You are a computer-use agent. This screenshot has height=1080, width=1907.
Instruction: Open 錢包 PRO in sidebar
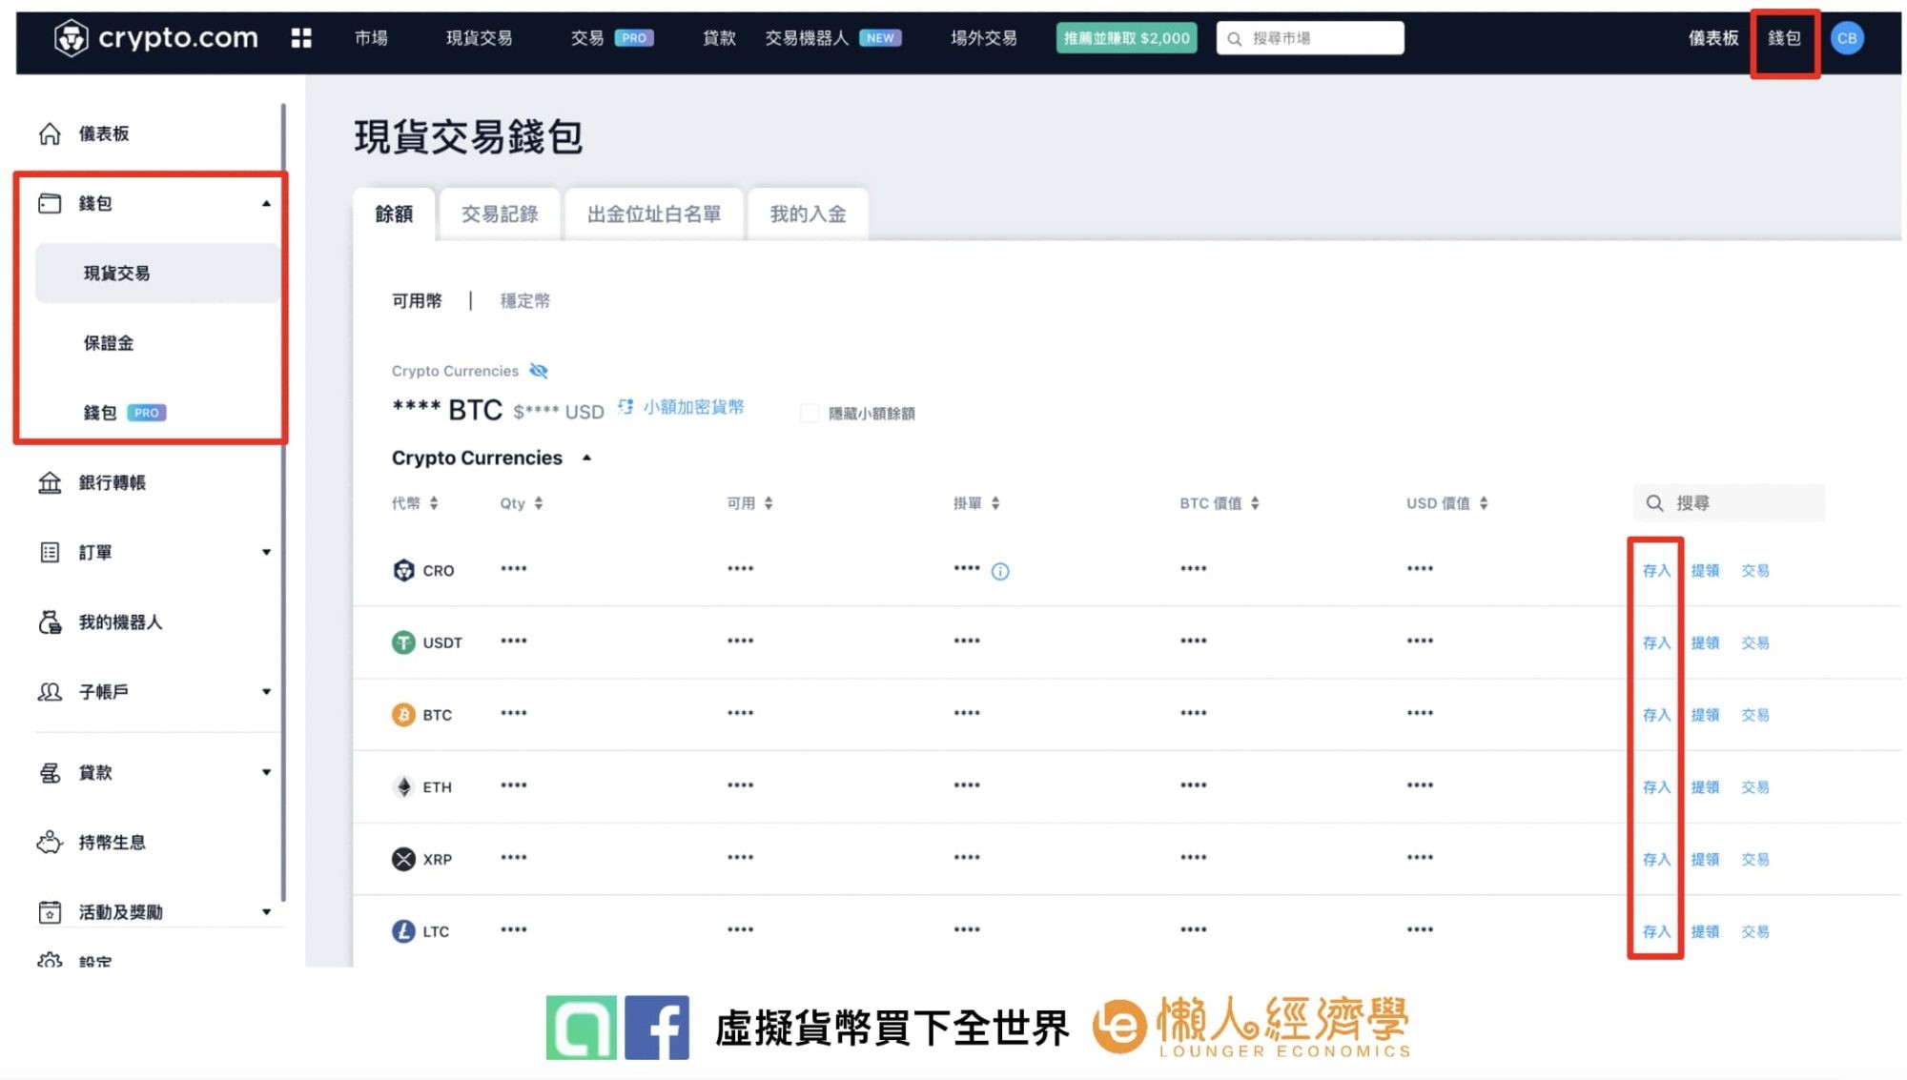pos(124,413)
